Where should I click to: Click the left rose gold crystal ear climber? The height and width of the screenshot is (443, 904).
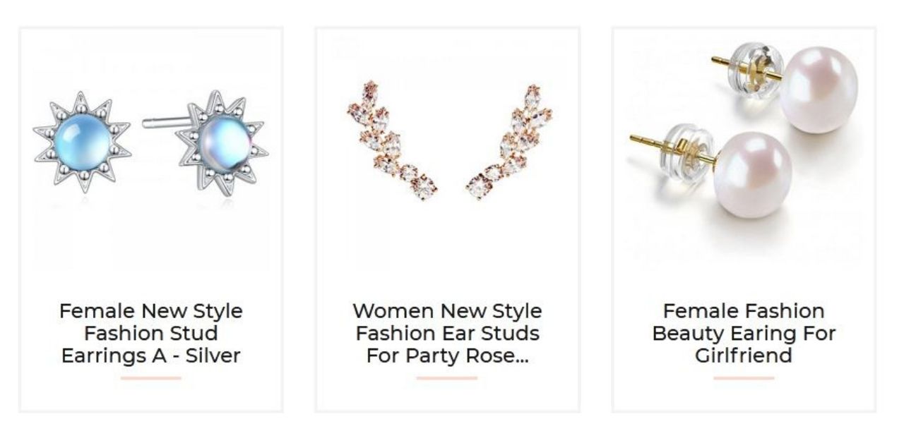(x=392, y=140)
